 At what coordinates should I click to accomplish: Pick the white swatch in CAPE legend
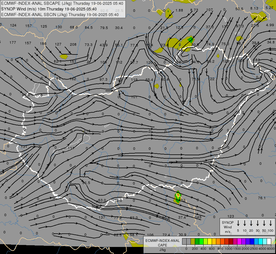click(269, 242)
